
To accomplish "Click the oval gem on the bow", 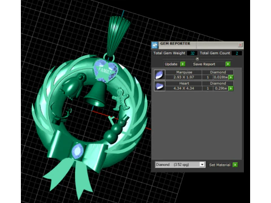I will coord(77,151).
